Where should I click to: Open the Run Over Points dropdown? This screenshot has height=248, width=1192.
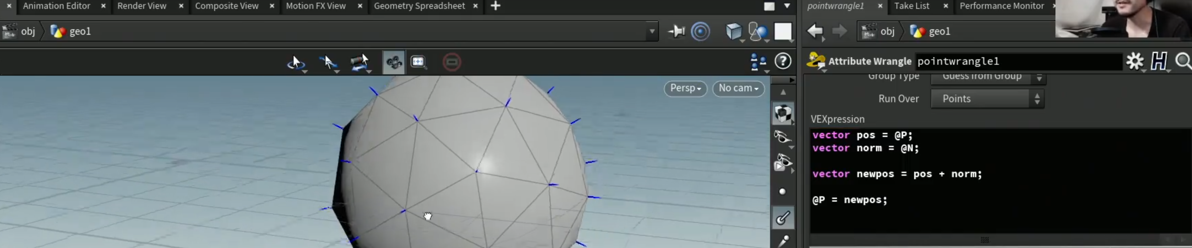[987, 99]
